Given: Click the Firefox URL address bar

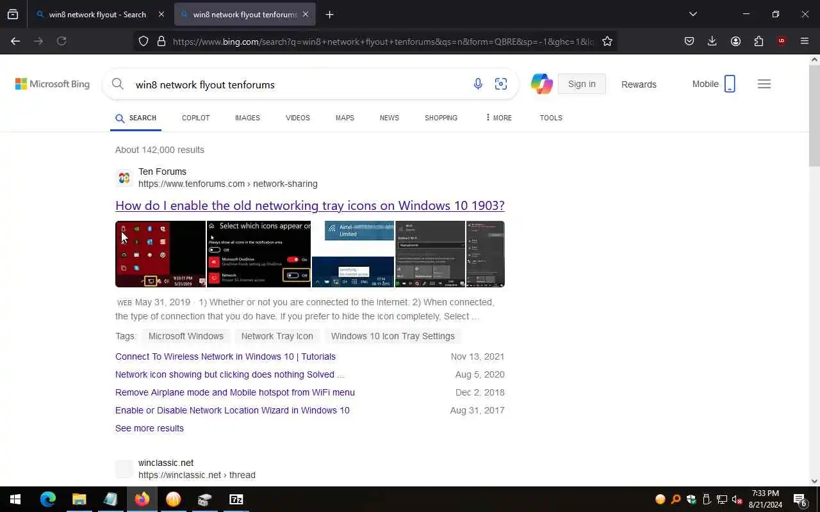Looking at the screenshot, I should [383, 41].
